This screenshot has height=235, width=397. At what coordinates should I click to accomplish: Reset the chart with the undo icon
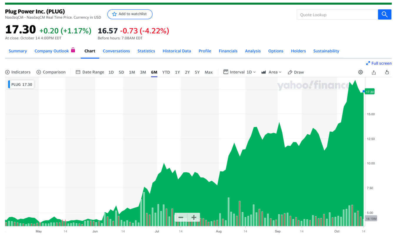(x=387, y=72)
